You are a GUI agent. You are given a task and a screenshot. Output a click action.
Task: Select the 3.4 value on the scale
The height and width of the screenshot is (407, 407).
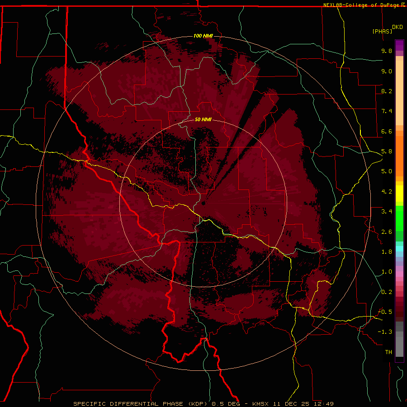(x=387, y=212)
